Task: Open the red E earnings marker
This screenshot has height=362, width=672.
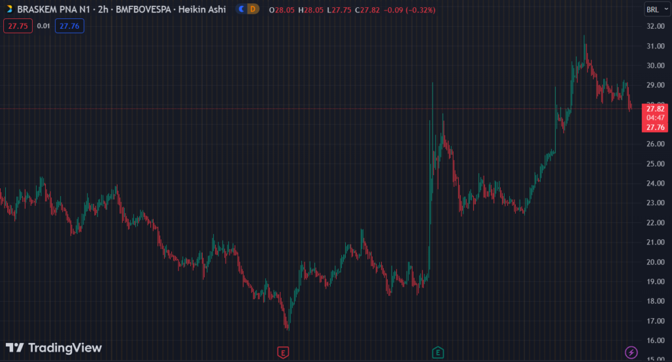Action: point(283,353)
